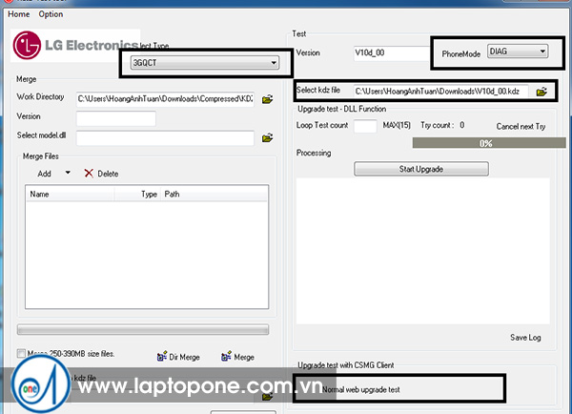
Task: Click Cancel next Try
Action: coord(521,126)
